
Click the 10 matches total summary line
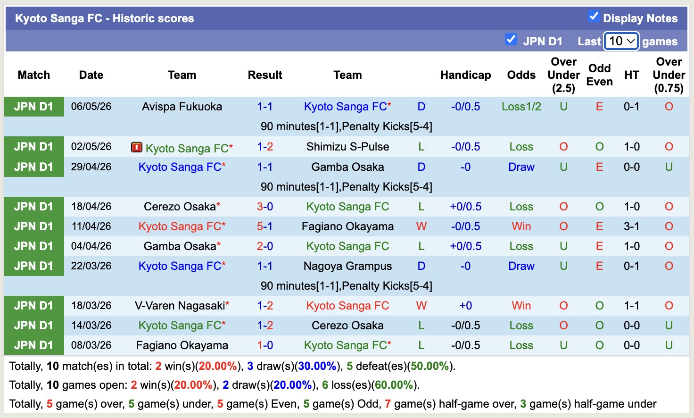(232, 366)
